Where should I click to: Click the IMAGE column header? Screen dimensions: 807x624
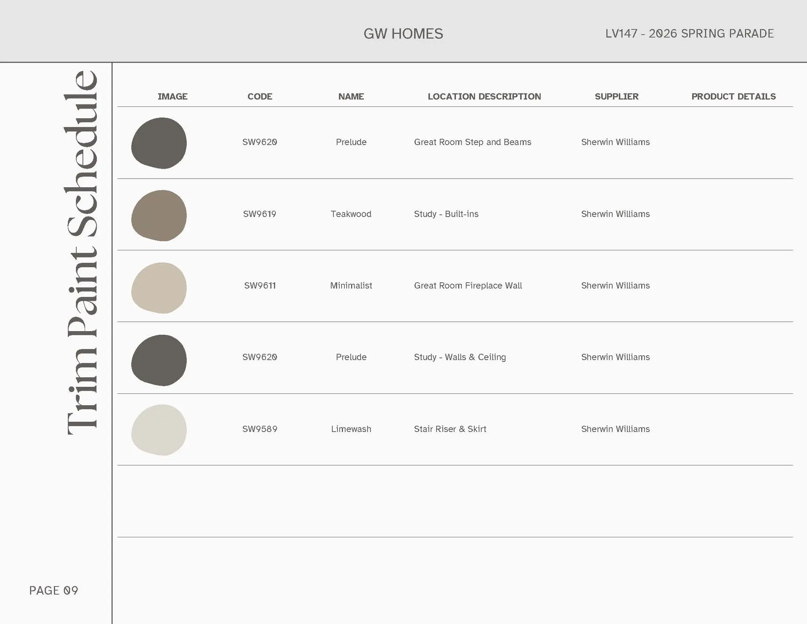coord(172,97)
